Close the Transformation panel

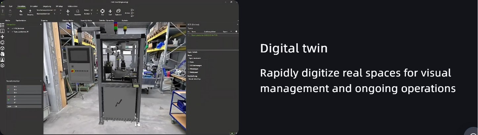(41, 81)
